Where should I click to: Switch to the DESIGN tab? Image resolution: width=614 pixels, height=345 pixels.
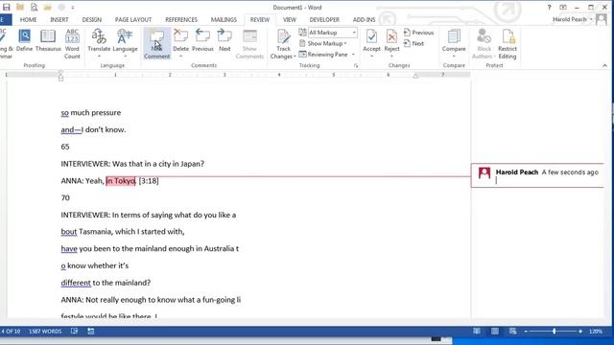coord(92,19)
